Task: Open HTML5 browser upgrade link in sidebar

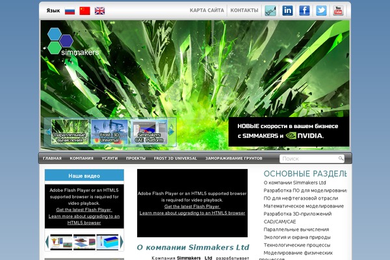Action: pyautogui.click(x=84, y=220)
